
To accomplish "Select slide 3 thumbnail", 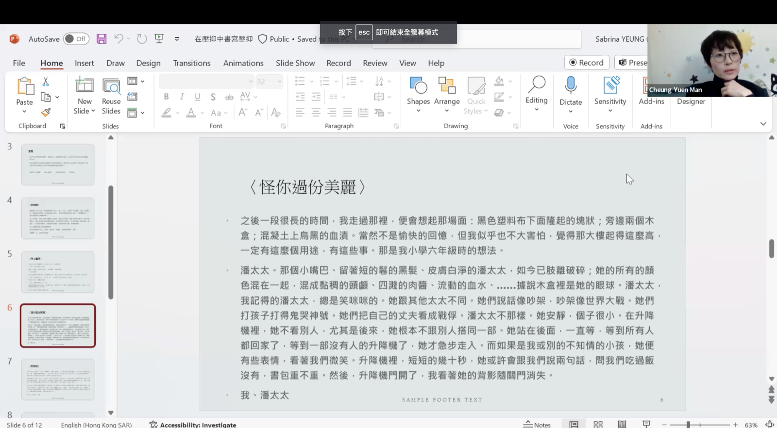I will tap(58, 165).
